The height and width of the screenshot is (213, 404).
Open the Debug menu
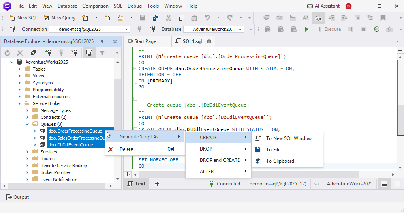[135, 6]
